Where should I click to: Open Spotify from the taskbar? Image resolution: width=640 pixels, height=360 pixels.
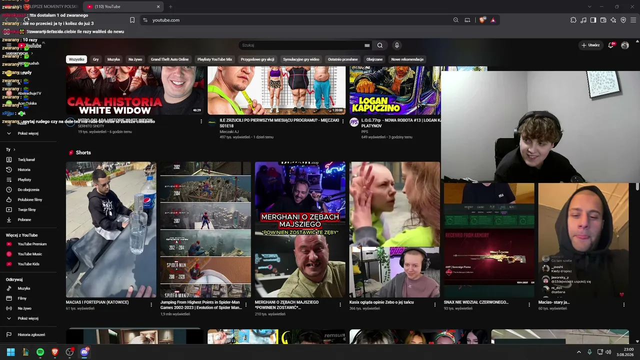click(x=40, y=352)
